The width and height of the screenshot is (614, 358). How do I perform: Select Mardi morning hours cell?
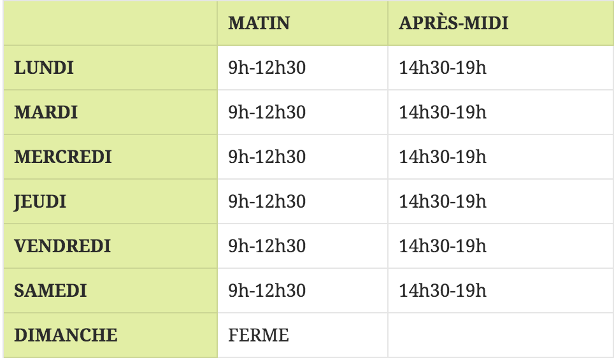[x=267, y=112]
